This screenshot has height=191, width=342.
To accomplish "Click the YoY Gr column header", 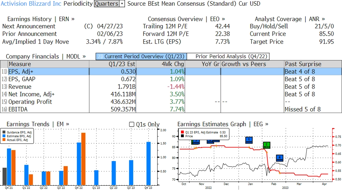I will point(203,64).
